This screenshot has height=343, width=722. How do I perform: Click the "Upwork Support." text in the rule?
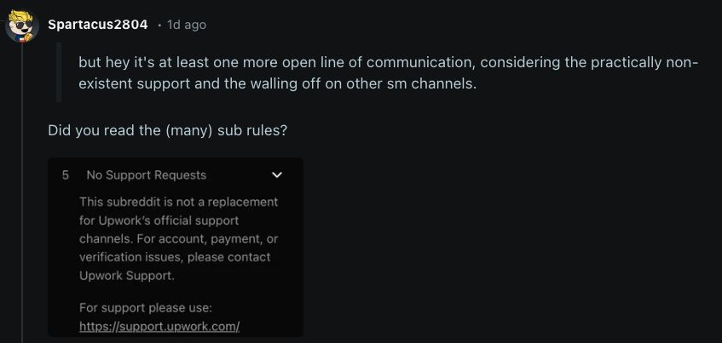(127, 276)
